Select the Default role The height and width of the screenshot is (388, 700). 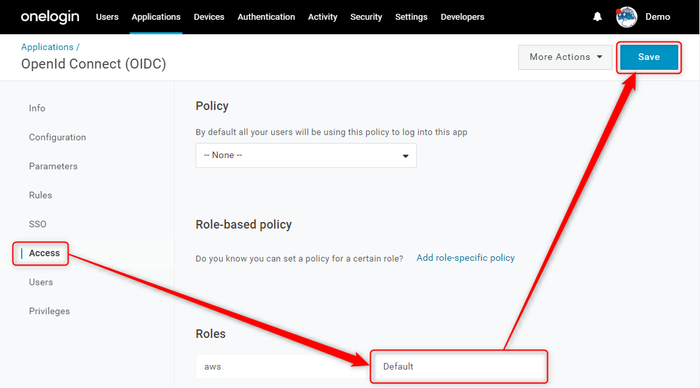(459, 366)
